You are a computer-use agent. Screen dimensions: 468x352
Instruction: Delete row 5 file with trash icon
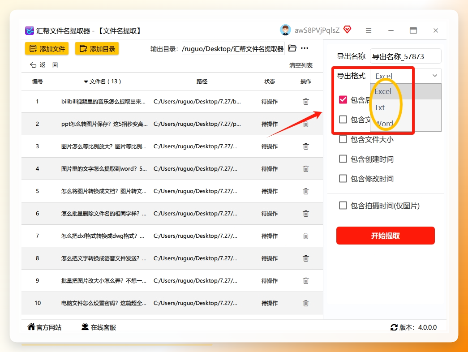pos(305,191)
